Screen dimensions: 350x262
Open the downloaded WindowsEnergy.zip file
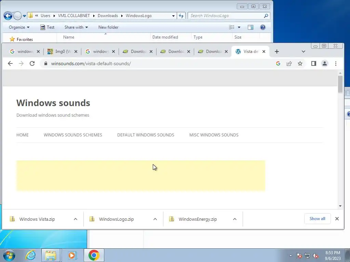[198, 219]
